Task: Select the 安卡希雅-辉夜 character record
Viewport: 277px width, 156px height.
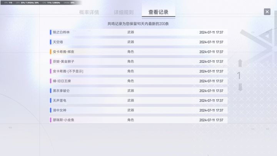Action: [x=138, y=52]
